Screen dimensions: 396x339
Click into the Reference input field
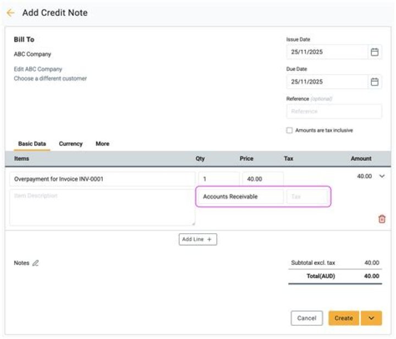pos(333,111)
